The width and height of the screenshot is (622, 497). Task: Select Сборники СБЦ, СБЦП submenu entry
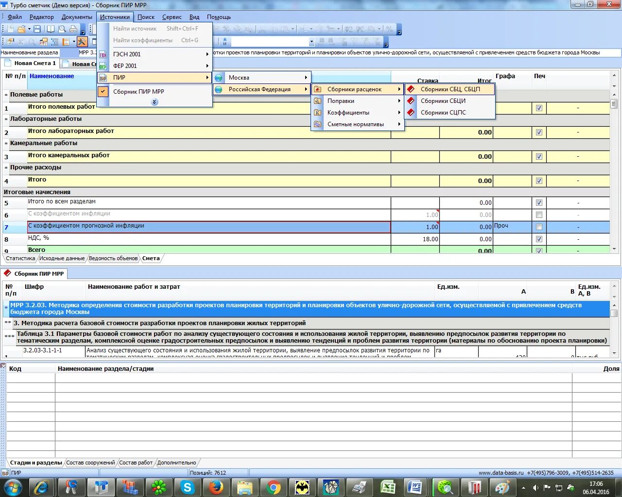[449, 89]
